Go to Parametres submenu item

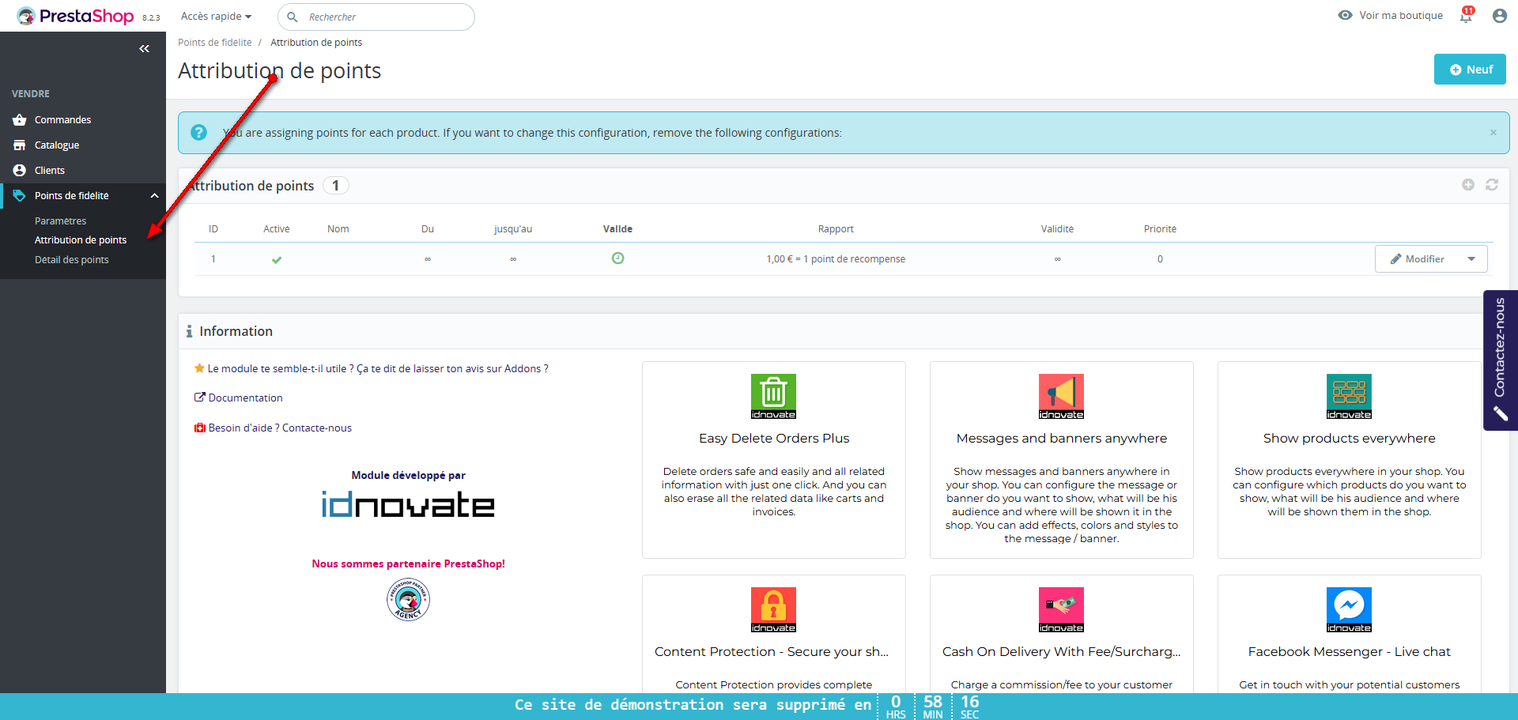pos(61,221)
